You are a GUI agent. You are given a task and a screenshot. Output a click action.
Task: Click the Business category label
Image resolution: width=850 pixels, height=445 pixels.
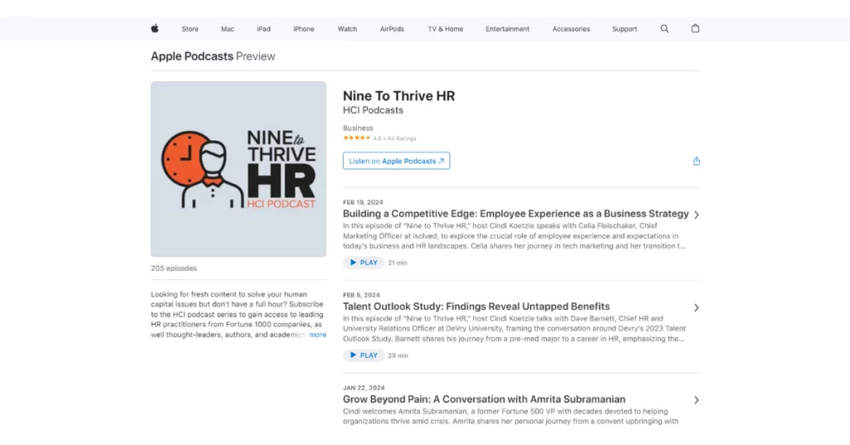click(358, 129)
